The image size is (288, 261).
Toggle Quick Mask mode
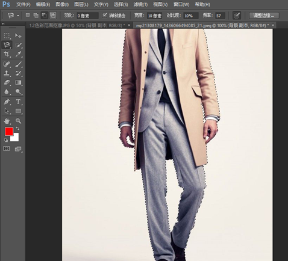tap(7, 149)
